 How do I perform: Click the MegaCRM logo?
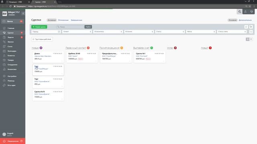tap(11, 13)
